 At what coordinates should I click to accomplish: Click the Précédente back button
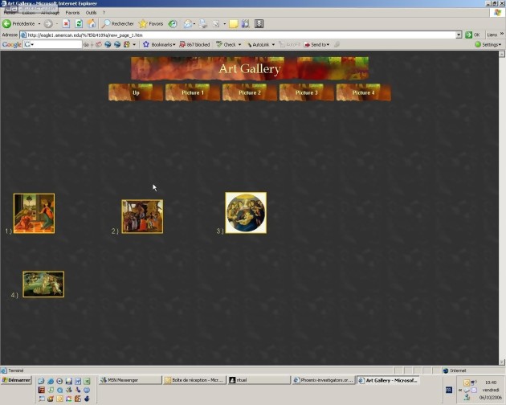22,24
